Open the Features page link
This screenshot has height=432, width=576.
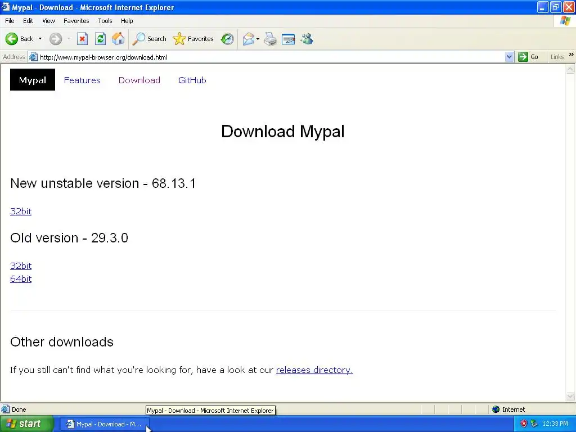[x=82, y=80]
